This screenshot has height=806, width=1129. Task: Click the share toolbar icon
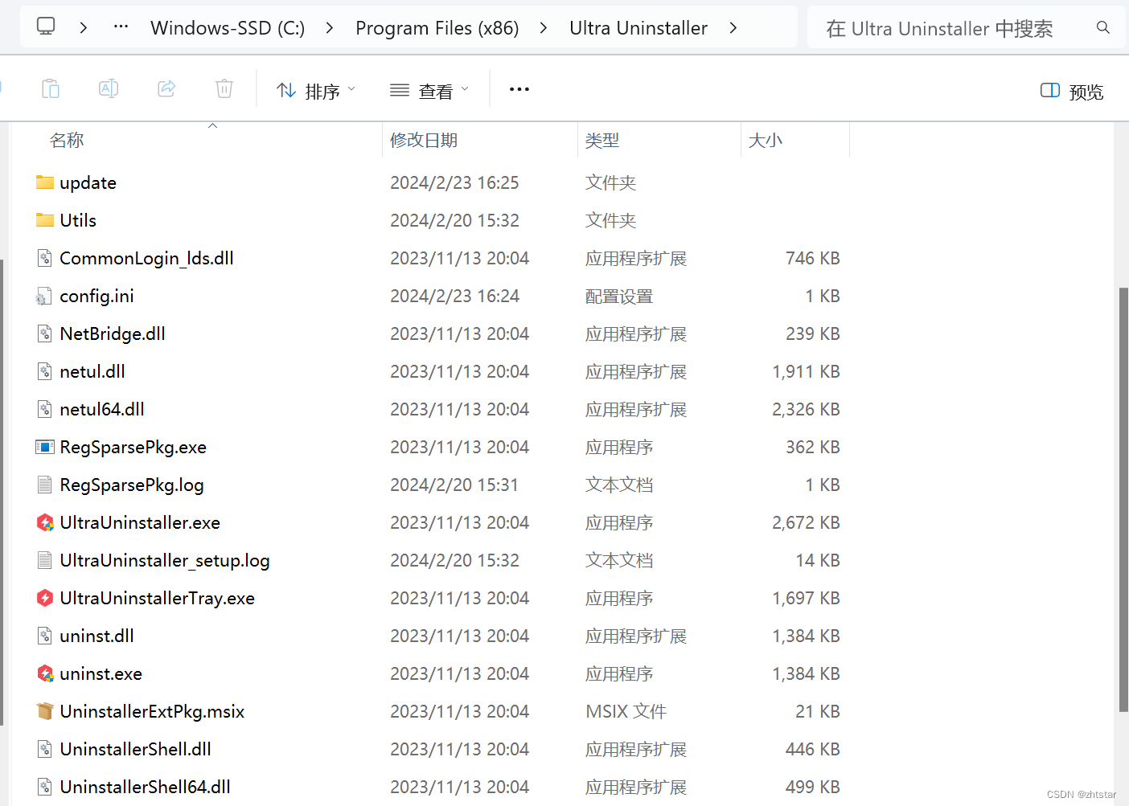tap(166, 88)
